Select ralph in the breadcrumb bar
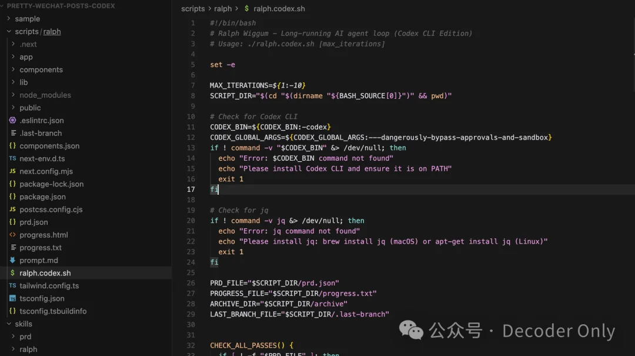Screen dimensions: 635x356 coord(223,8)
